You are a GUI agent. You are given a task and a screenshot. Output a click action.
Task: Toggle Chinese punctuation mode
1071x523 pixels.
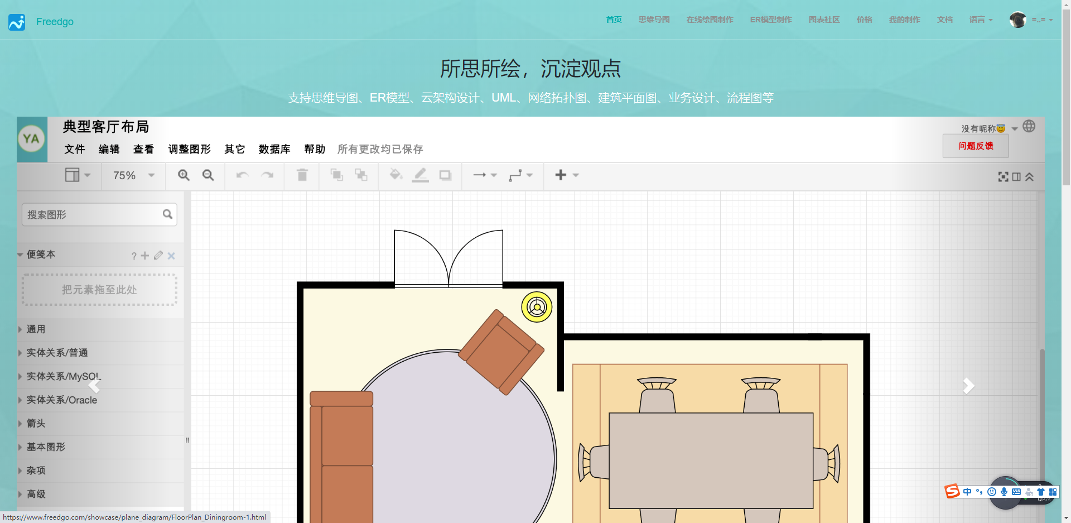980,492
